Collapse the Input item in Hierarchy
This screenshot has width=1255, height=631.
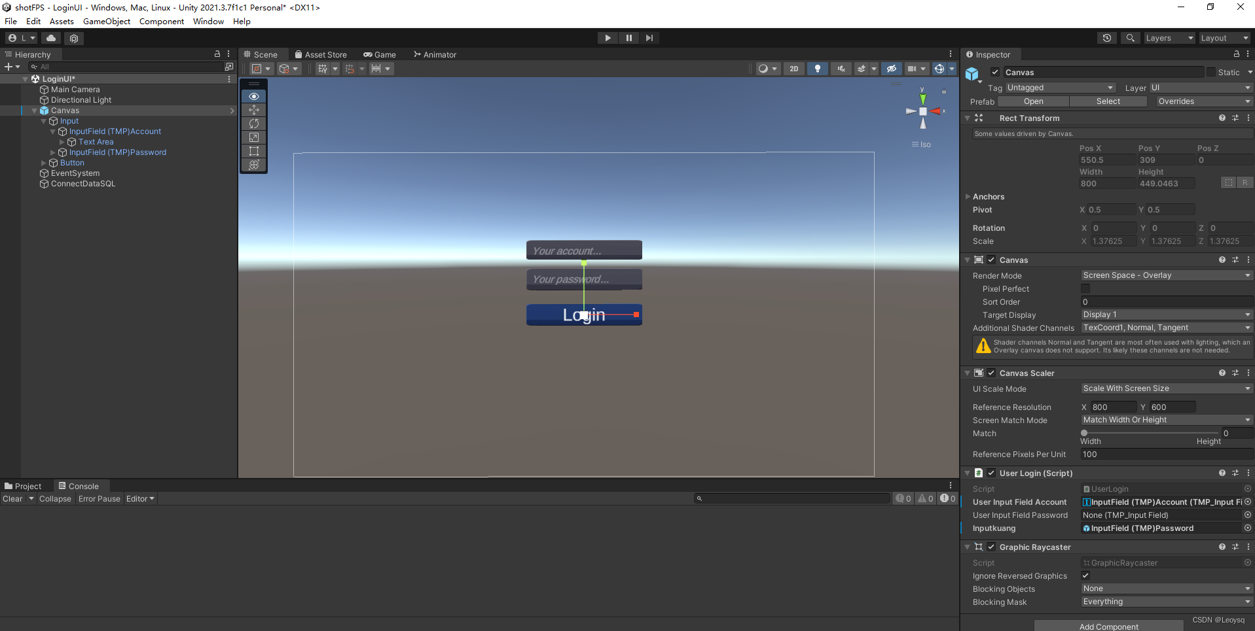click(44, 121)
